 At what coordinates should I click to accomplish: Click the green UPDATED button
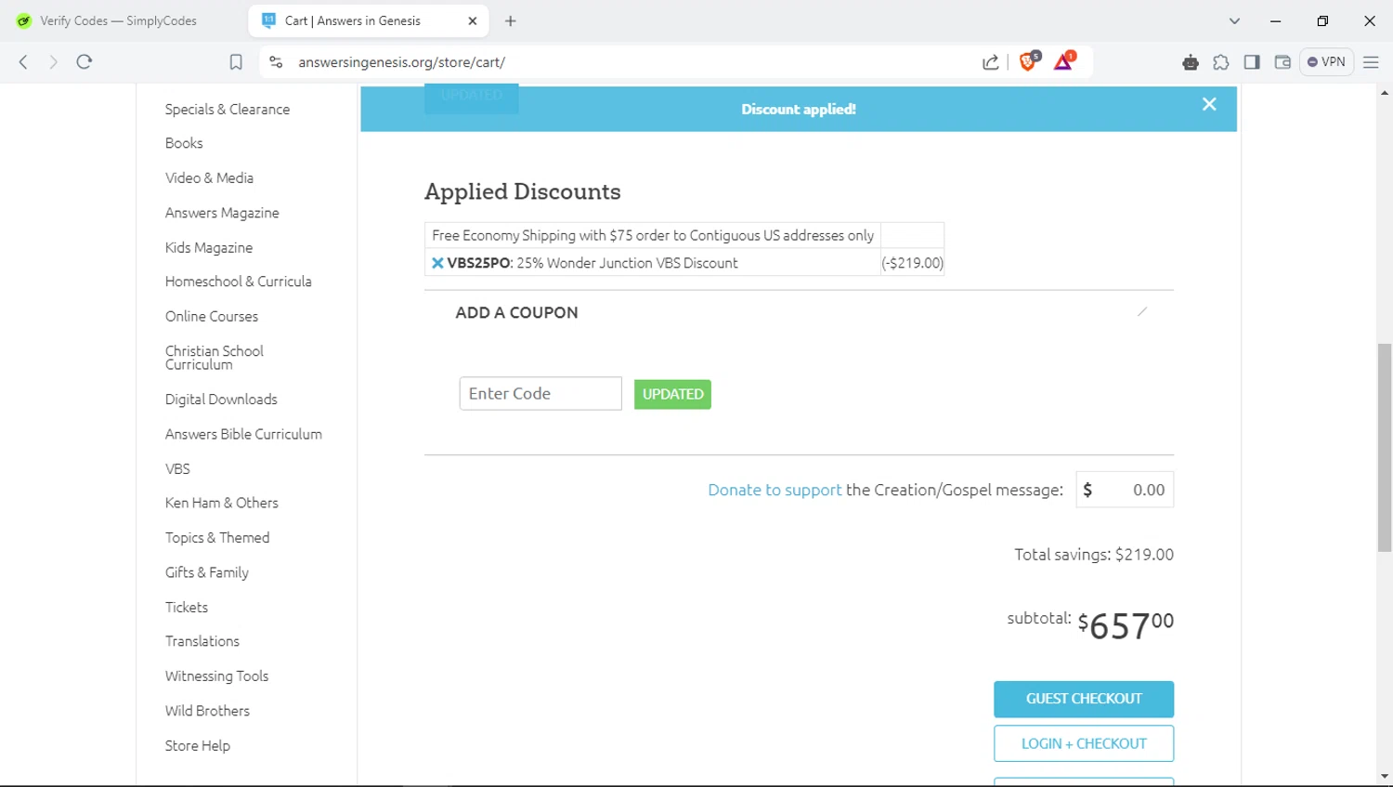(x=672, y=394)
